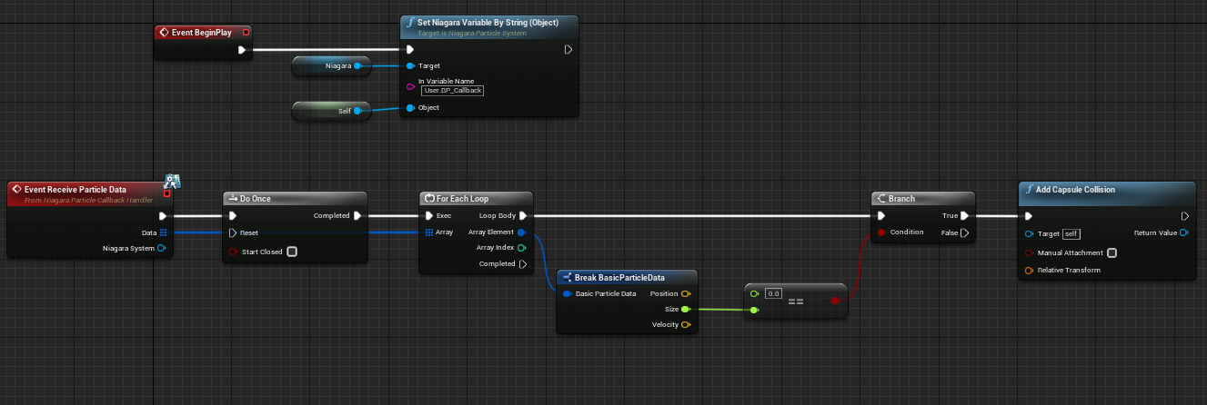Click the In Variable Name magenta pin

(x=411, y=86)
